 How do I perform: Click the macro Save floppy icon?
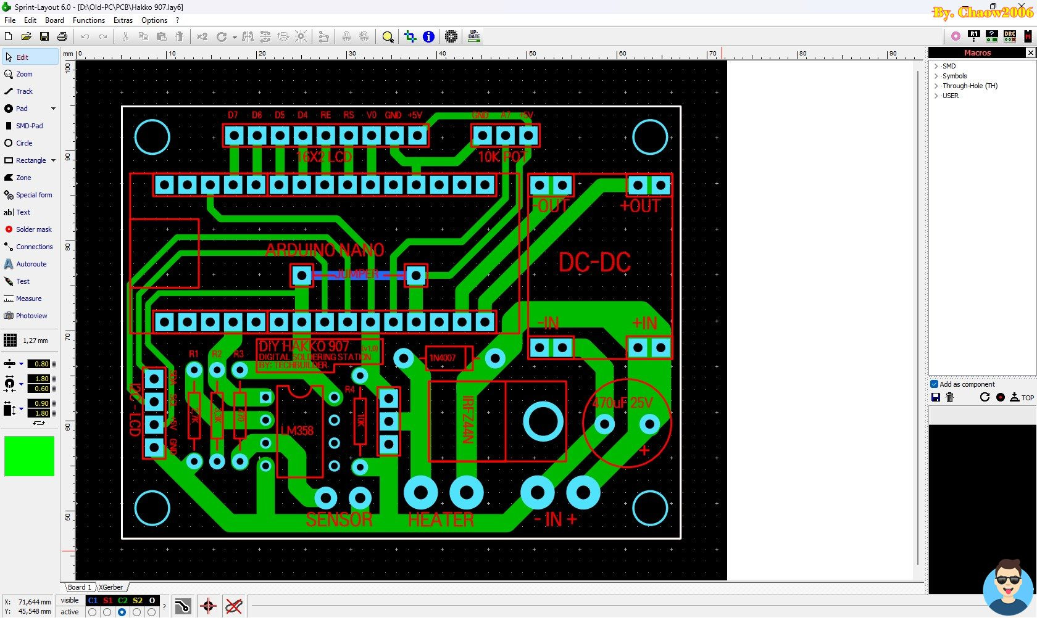[936, 397]
